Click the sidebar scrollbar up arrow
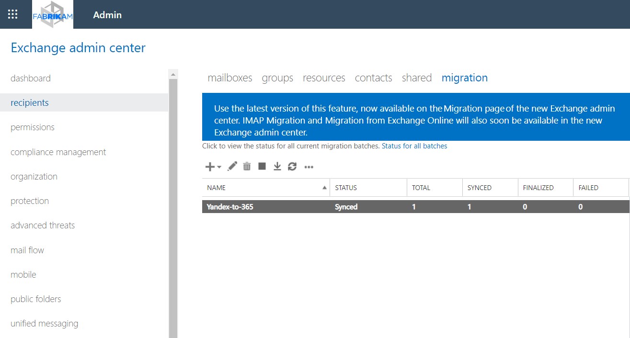The width and height of the screenshot is (630, 338). 173,74
